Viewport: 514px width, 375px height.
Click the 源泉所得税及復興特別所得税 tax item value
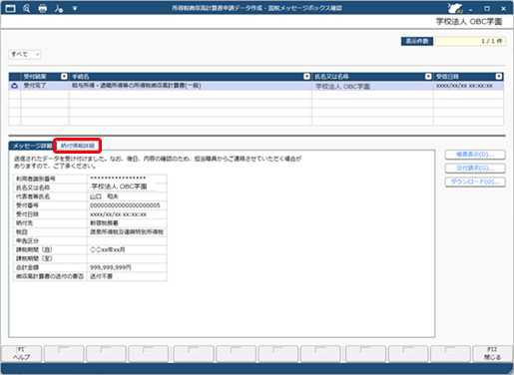127,232
